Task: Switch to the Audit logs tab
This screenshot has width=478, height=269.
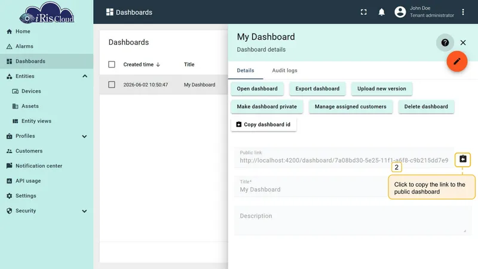Action: coord(285,71)
